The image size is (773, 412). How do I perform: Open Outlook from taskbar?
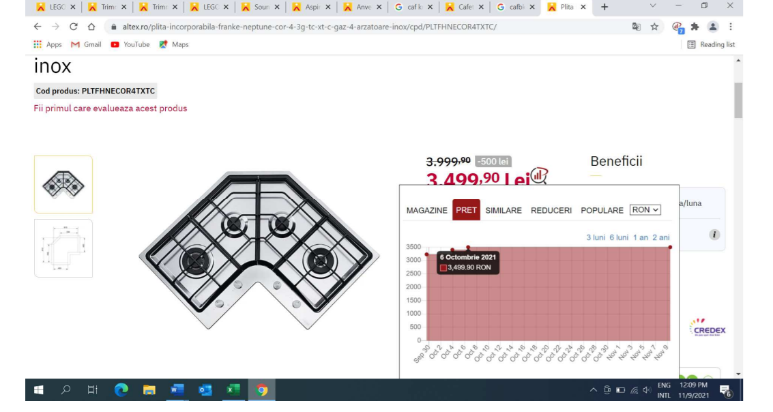[205, 389]
